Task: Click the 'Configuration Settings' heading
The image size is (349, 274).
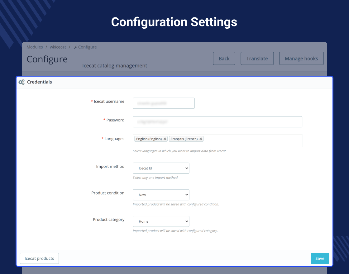Action: click(x=174, y=22)
